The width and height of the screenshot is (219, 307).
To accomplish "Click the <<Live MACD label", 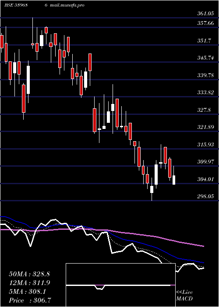I will click(184, 296).
